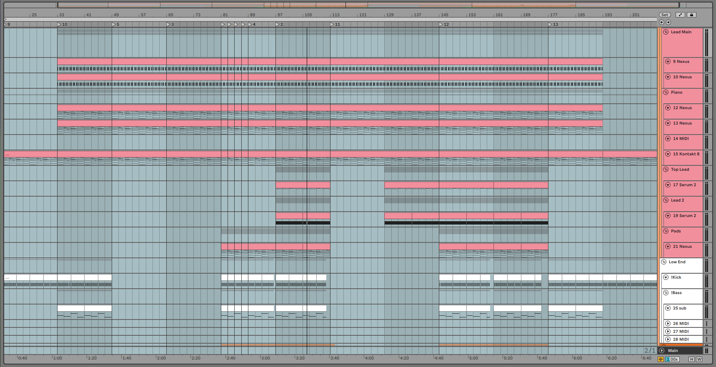The height and width of the screenshot is (367, 716).
Task: Click the orange waveform icon beside 1.00x
Action: click(x=661, y=360)
